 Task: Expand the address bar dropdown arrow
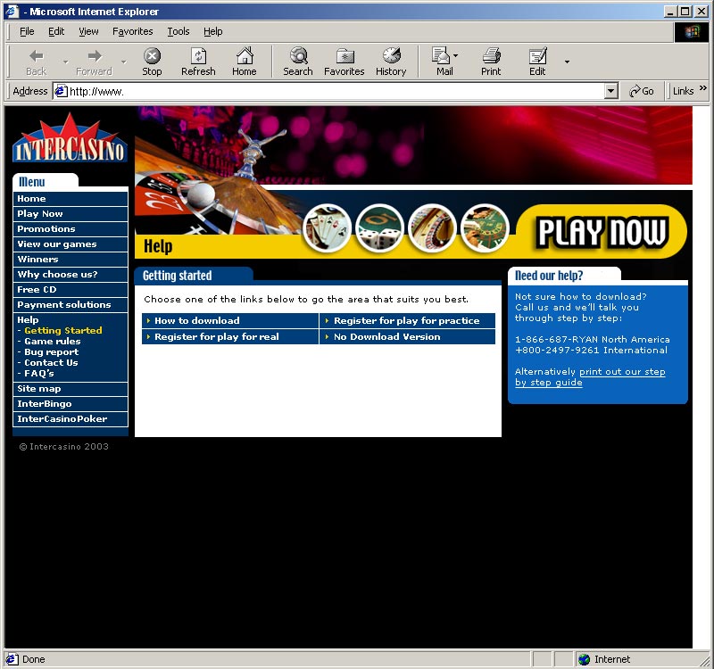tap(611, 91)
